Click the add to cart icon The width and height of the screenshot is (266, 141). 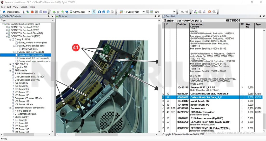point(196,12)
